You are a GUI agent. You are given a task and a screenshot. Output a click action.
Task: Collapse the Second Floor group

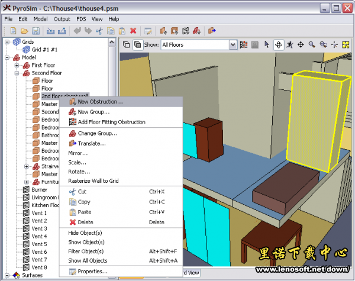17,73
